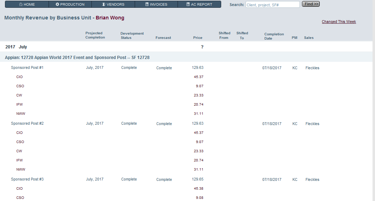Screen dimensions: 375x201
Task: Click the Shifted From column header
Action: point(224,35)
